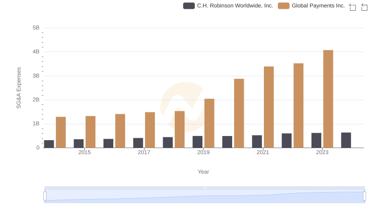The width and height of the screenshot is (373, 214).
Task: Click the SG&A Expenses axis title
Action: tap(19, 88)
